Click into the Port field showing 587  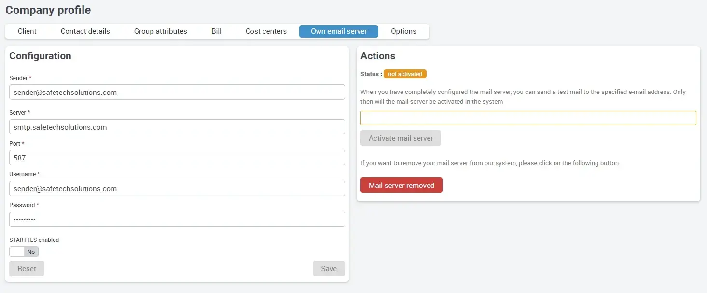coord(177,158)
